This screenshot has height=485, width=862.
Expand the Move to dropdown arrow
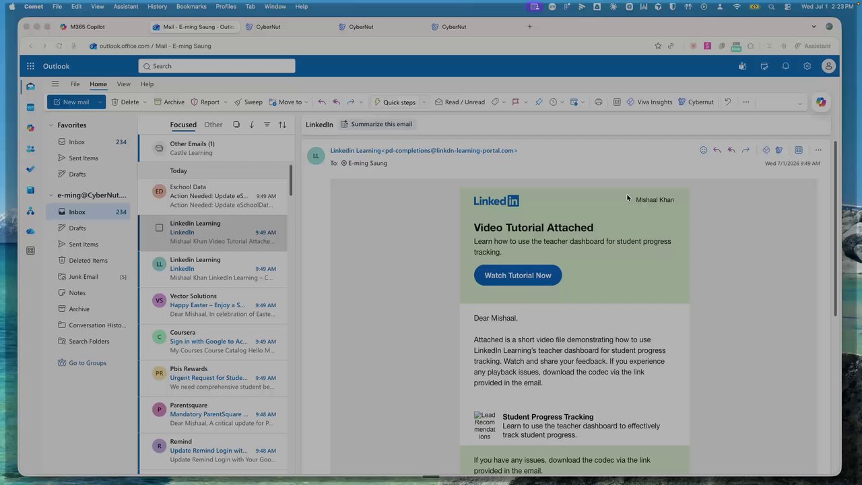click(x=306, y=102)
